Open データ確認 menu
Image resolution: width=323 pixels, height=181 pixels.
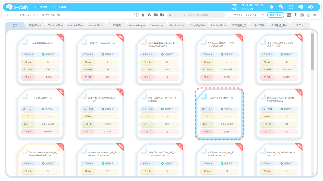[59, 7]
